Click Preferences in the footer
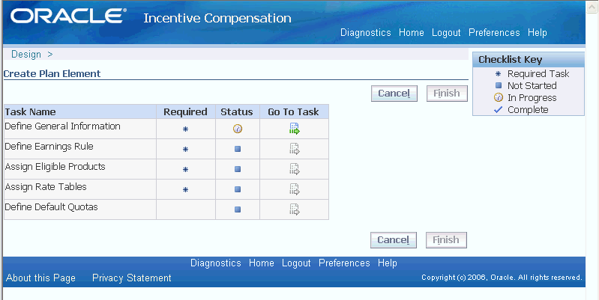Image resolution: width=599 pixels, height=300 pixels. click(344, 263)
